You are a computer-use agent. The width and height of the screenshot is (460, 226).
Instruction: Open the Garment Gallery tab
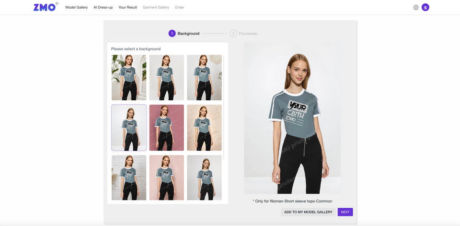156,7
